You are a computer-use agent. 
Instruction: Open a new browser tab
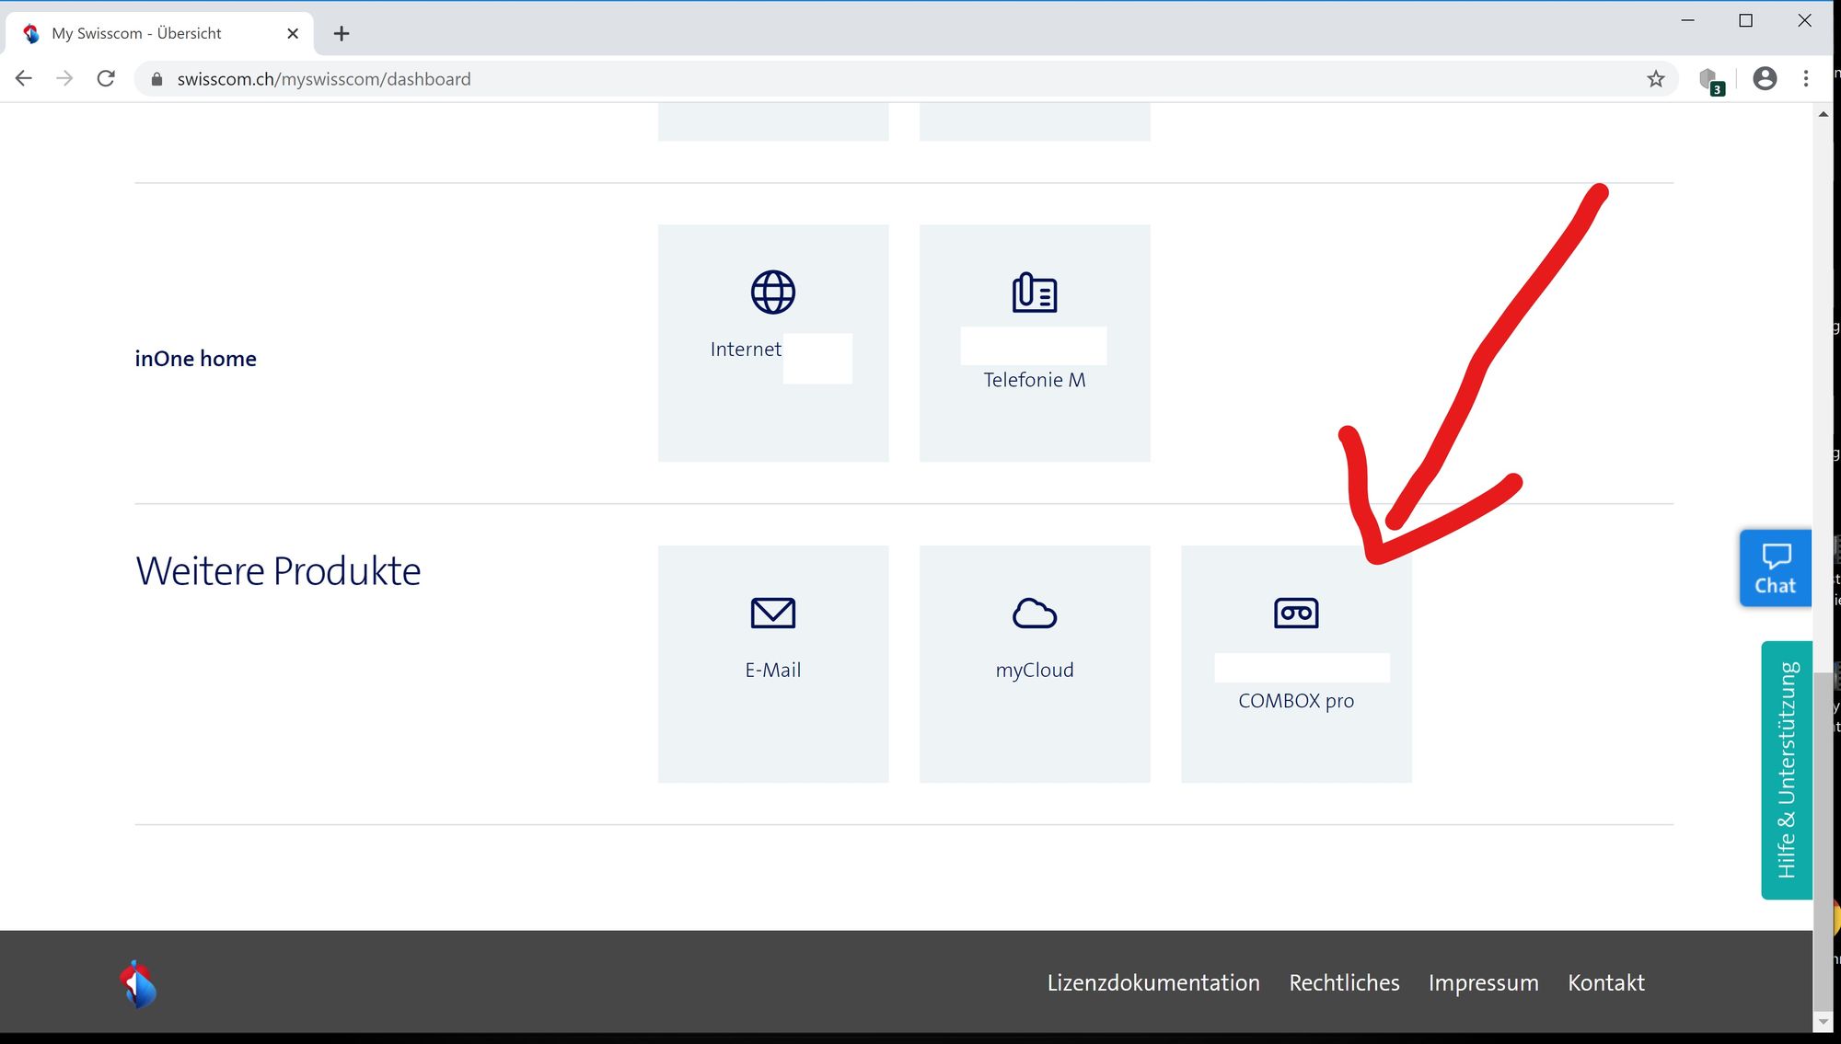342,33
